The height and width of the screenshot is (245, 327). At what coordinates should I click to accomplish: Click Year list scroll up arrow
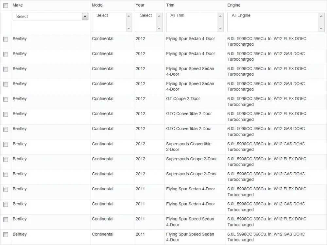[159, 16]
